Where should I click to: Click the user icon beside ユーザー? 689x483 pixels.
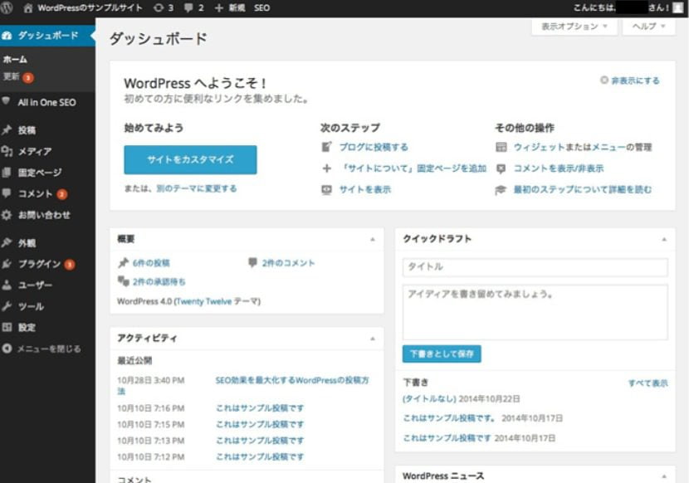click(x=7, y=285)
